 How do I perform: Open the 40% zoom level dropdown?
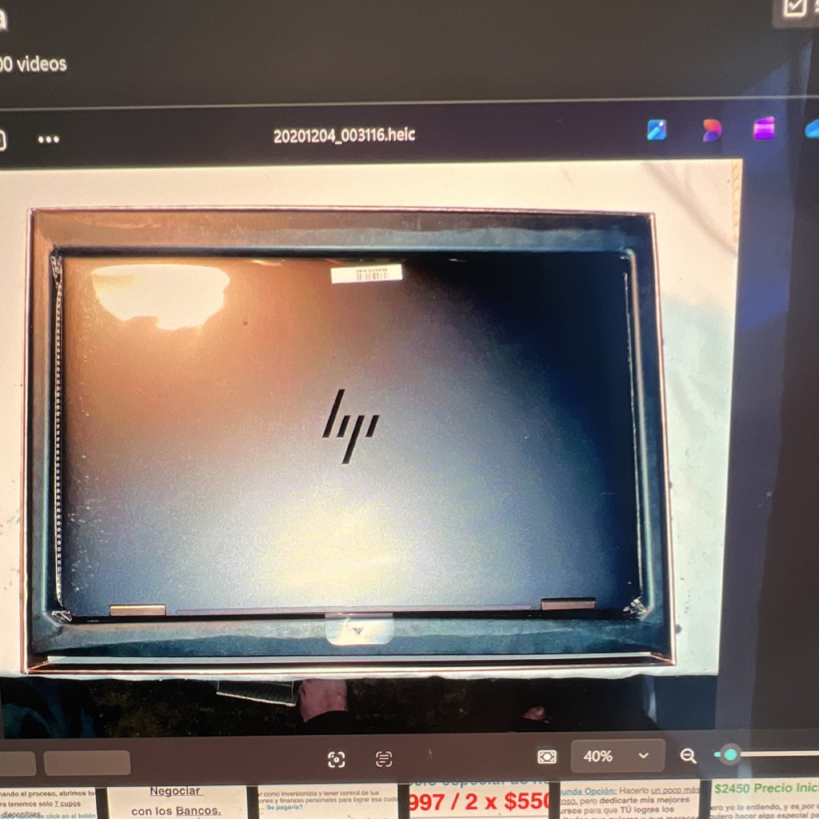pyautogui.click(x=617, y=756)
